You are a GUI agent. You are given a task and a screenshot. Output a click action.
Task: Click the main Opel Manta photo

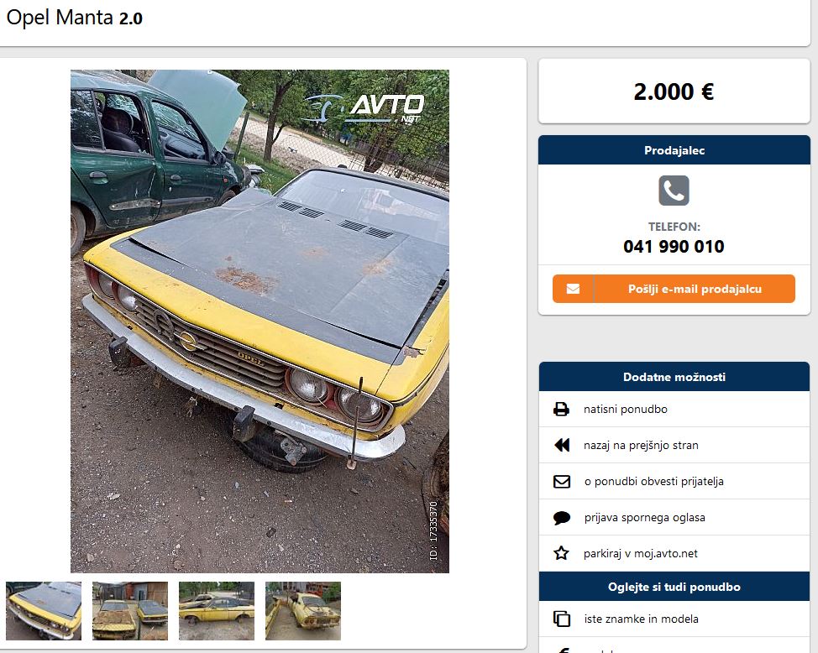[x=260, y=321]
